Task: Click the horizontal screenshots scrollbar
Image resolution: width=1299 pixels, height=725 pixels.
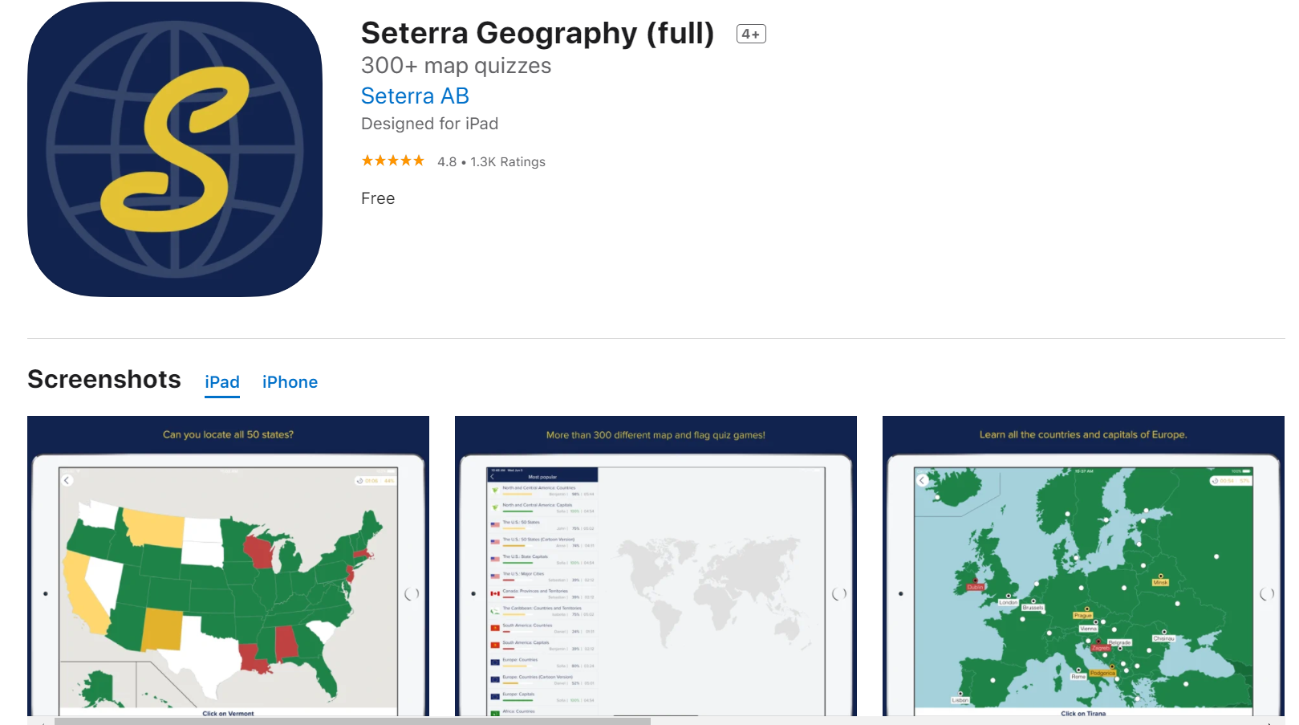Action: click(x=352, y=721)
